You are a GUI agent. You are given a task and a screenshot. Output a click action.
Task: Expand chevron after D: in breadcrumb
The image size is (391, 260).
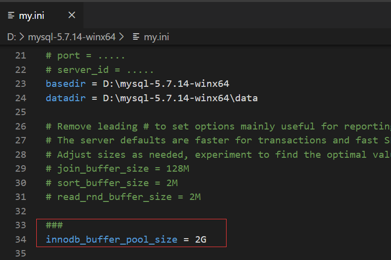[x=22, y=37]
